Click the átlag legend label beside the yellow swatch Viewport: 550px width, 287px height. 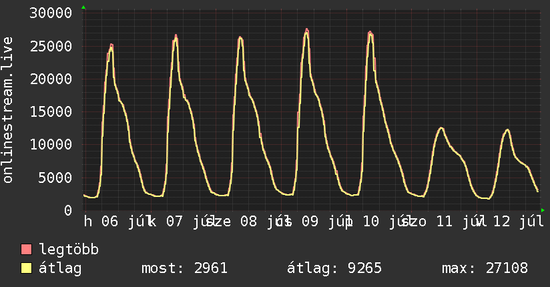[60, 268]
